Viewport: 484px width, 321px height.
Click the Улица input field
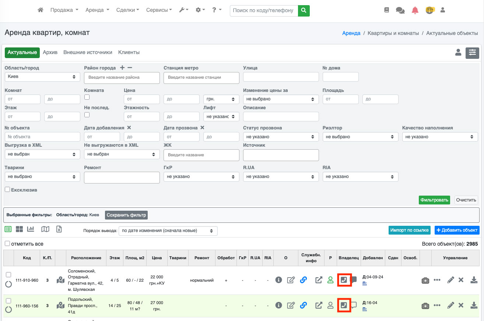281,77
